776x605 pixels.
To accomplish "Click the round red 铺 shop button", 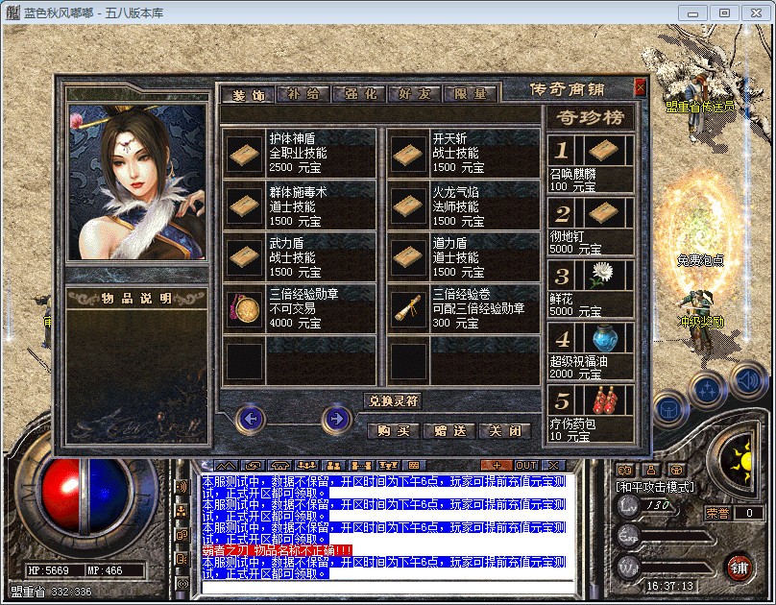I will pos(740,566).
